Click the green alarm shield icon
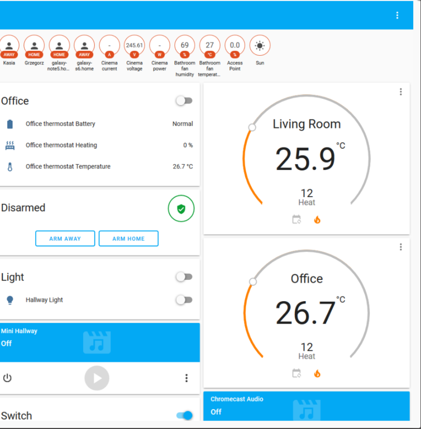421x429 pixels. click(181, 209)
